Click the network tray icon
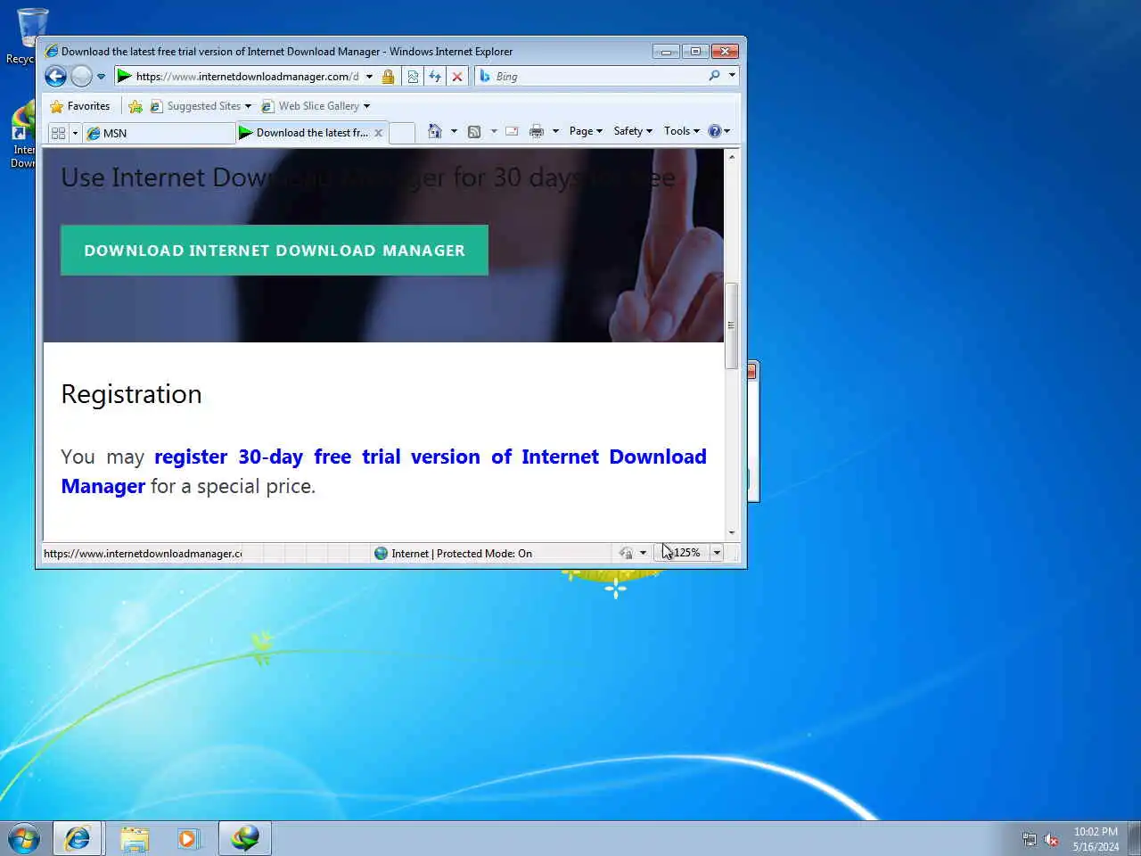Screen dimensions: 1141x856 (x=1030, y=839)
